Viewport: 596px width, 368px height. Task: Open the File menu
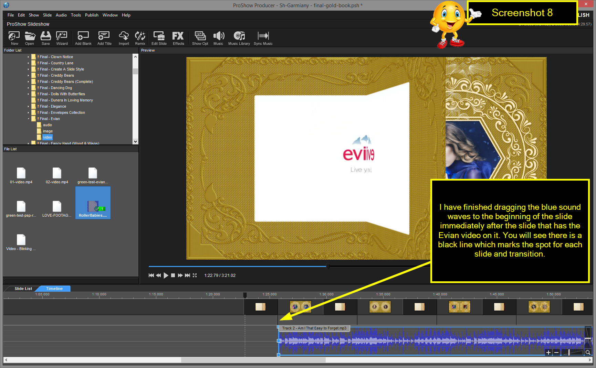point(11,15)
